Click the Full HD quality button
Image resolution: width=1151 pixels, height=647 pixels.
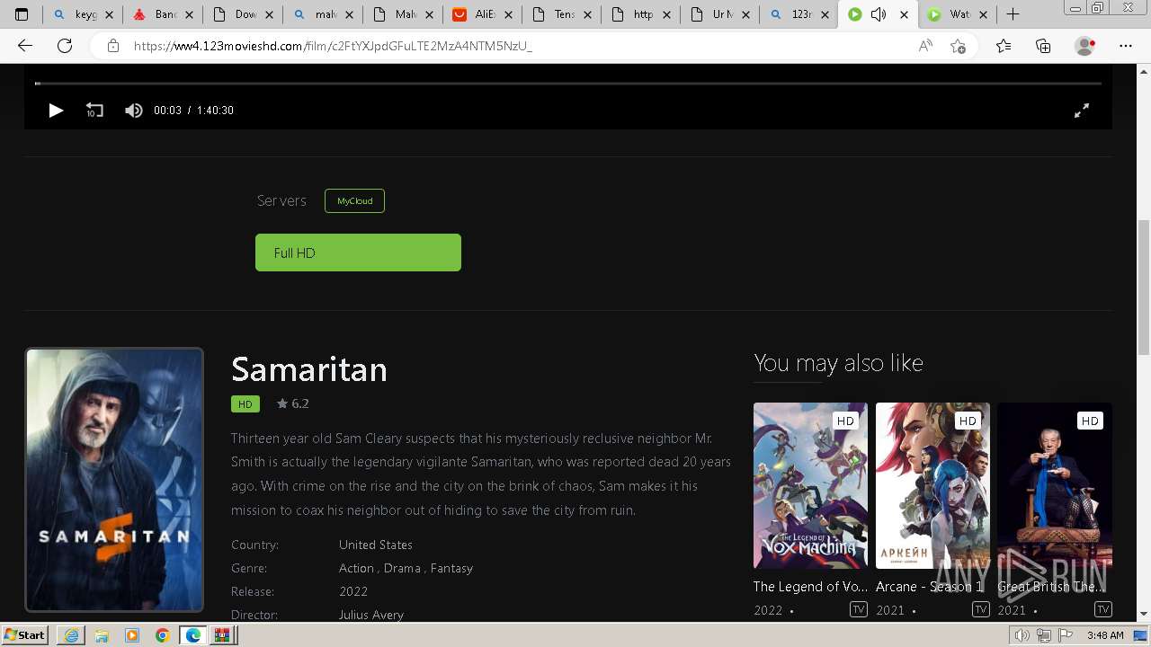pyautogui.click(x=358, y=253)
